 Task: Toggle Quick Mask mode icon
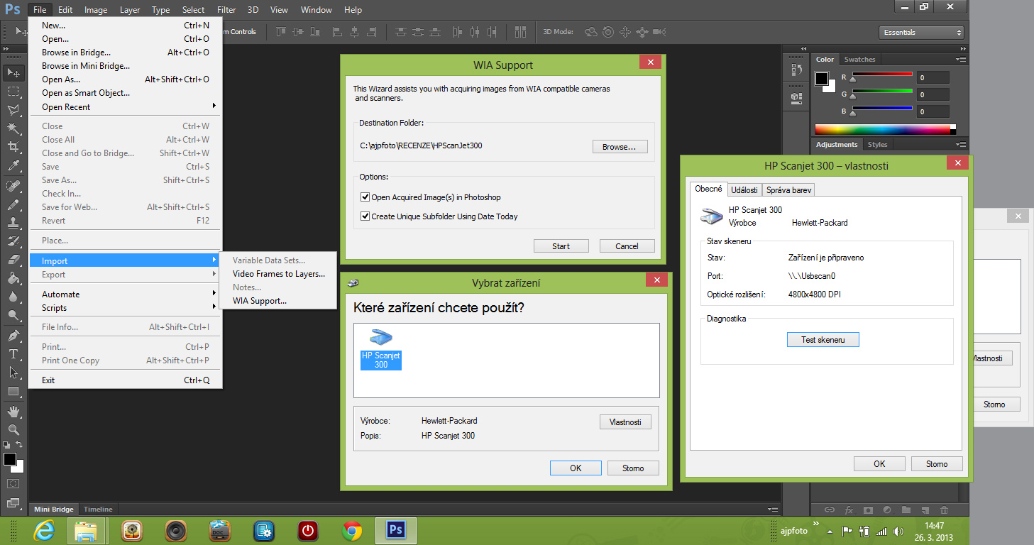click(x=13, y=483)
